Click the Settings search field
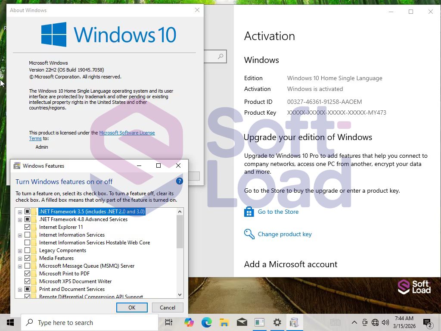Viewport: 441px width, 331px height. (215, 56)
